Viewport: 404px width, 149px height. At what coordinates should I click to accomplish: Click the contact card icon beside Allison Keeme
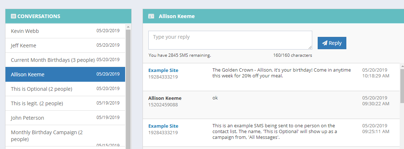click(x=151, y=16)
